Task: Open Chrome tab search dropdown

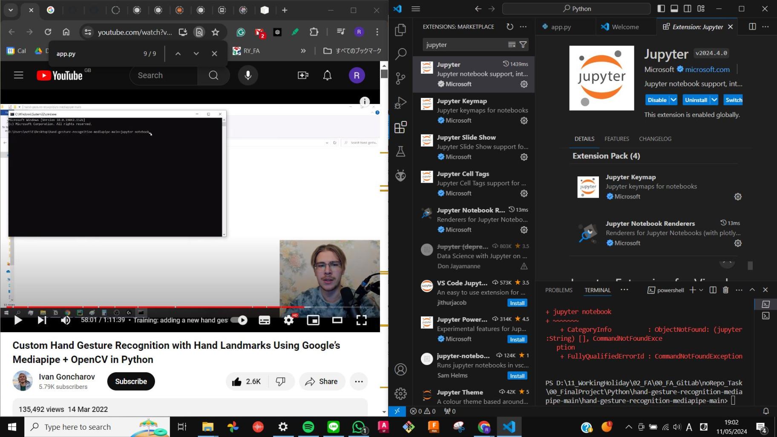Action: pos(11,9)
